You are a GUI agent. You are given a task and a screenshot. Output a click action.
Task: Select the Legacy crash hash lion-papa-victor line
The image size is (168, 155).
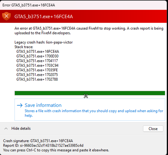[44, 42]
